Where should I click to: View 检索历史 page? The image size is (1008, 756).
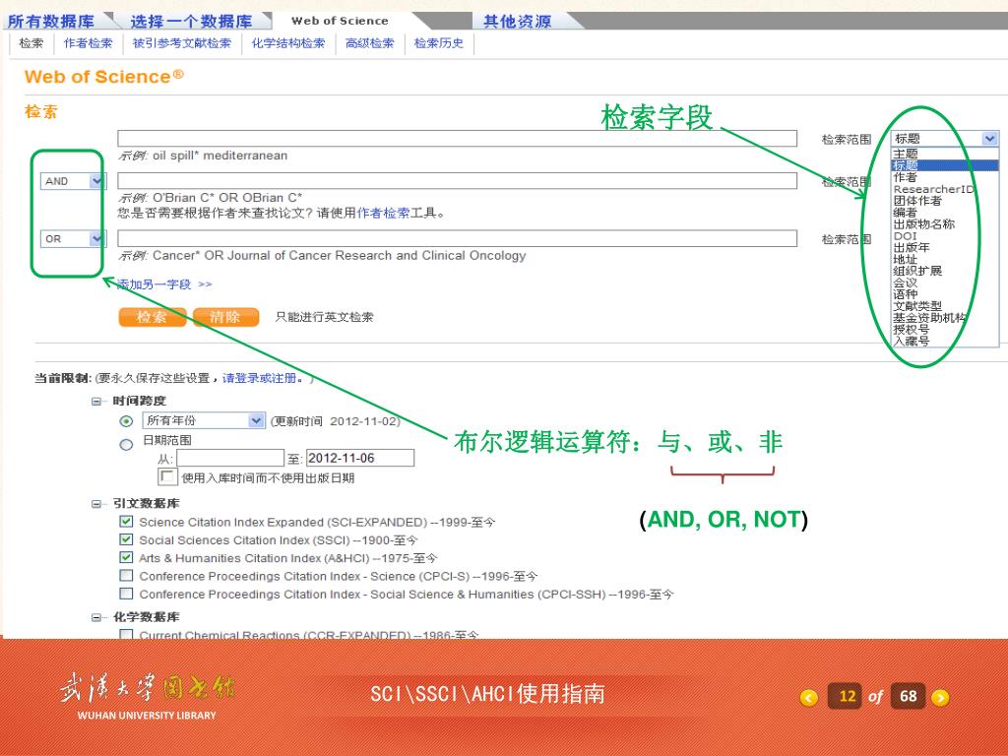[x=438, y=43]
